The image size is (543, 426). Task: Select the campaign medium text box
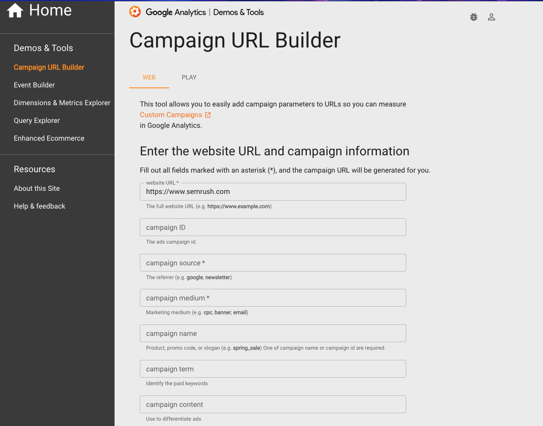point(273,298)
